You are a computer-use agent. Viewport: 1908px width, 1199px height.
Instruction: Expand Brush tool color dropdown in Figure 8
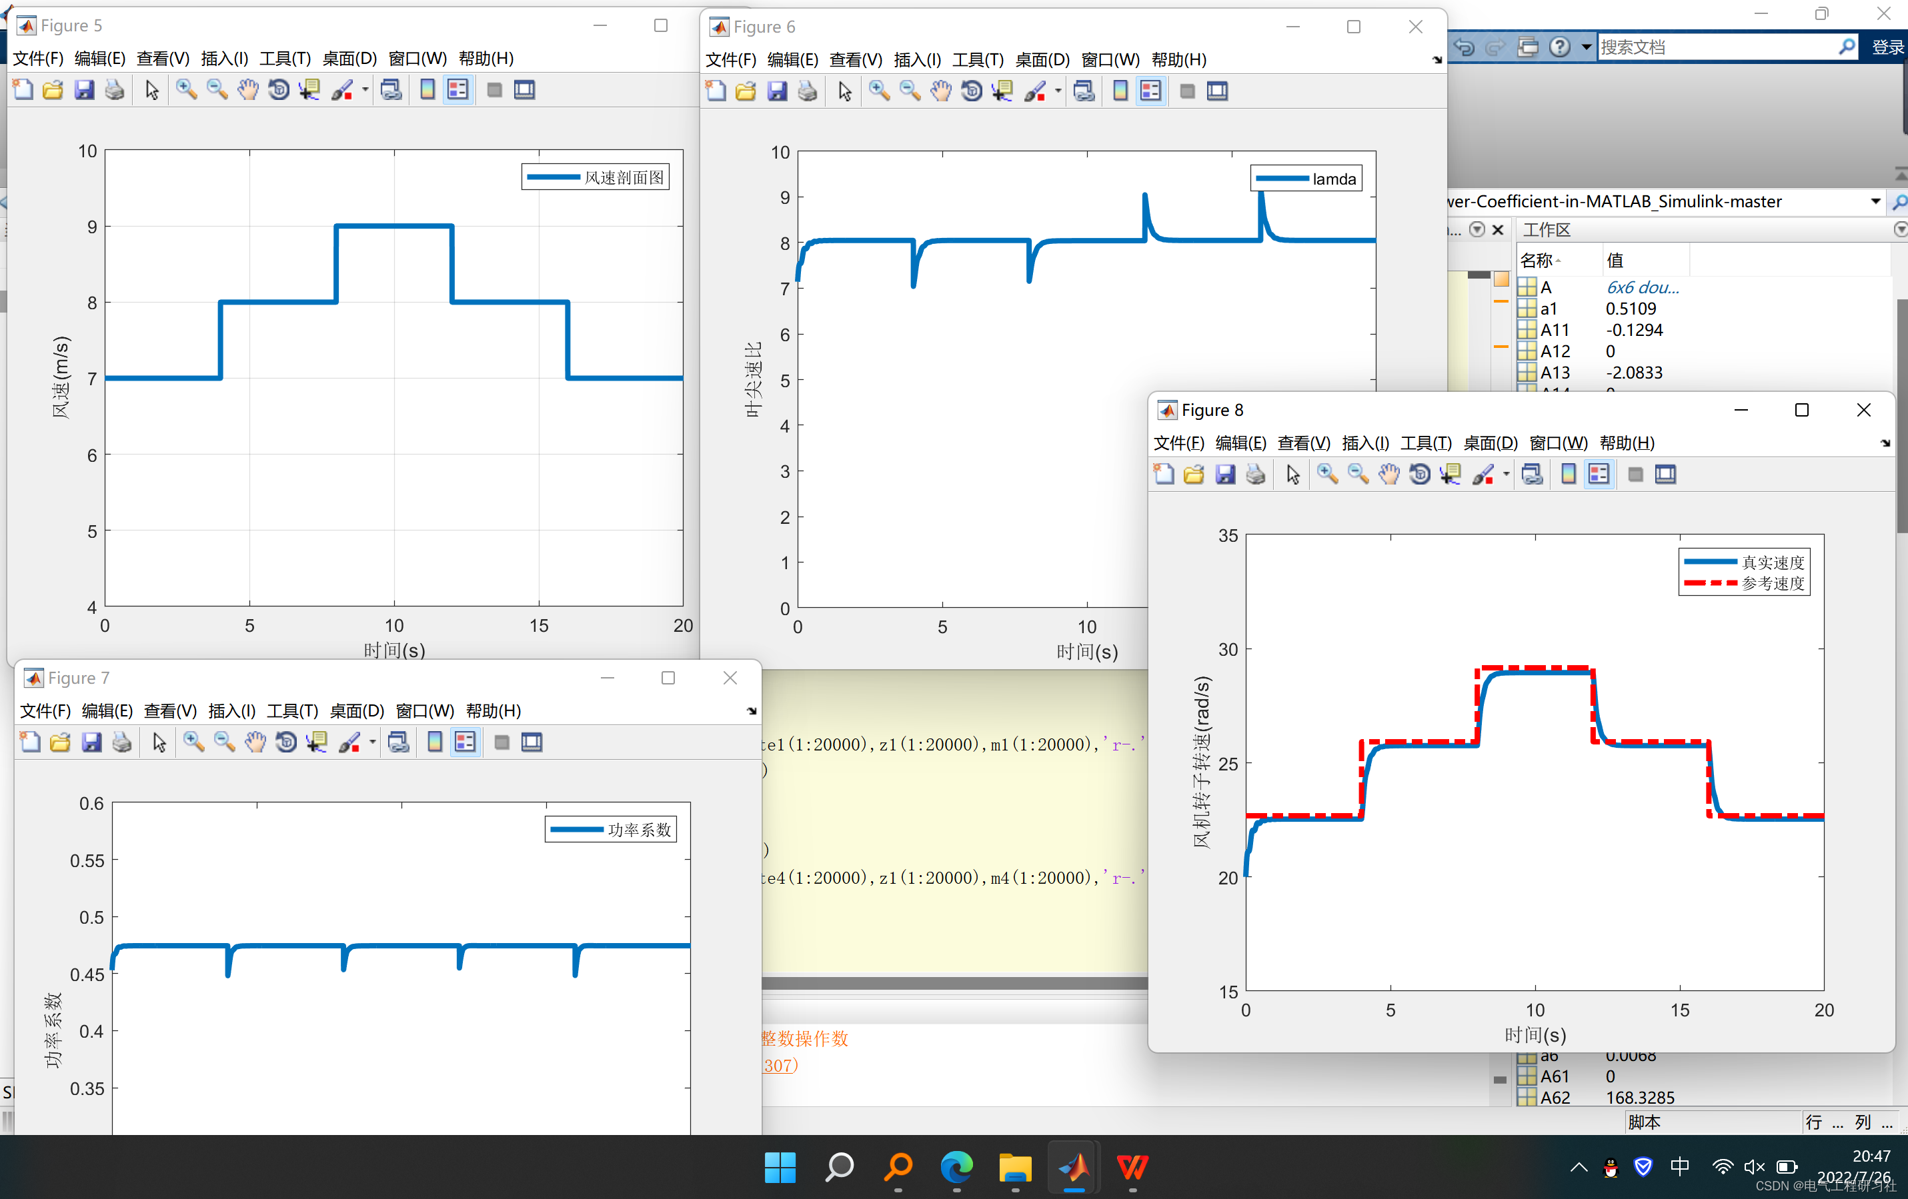click(x=1507, y=475)
